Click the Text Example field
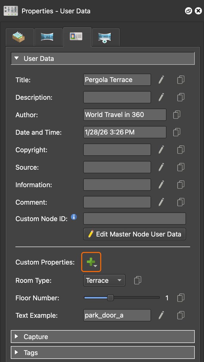The width and height of the screenshot is (204, 362). click(x=117, y=315)
